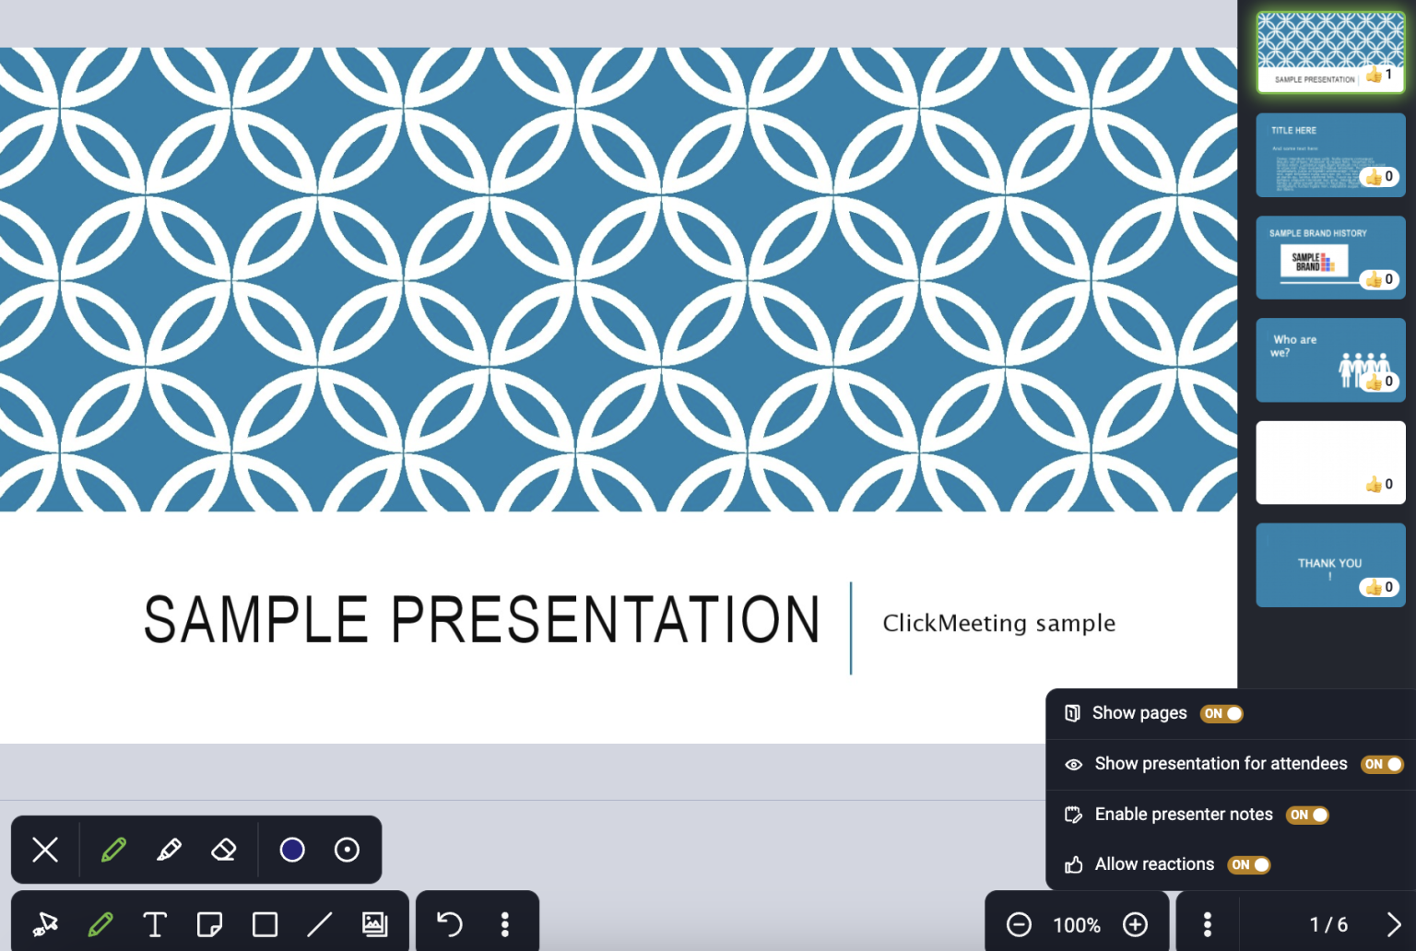
Task: Select the Thank You slide thumbnail
Action: point(1330,565)
